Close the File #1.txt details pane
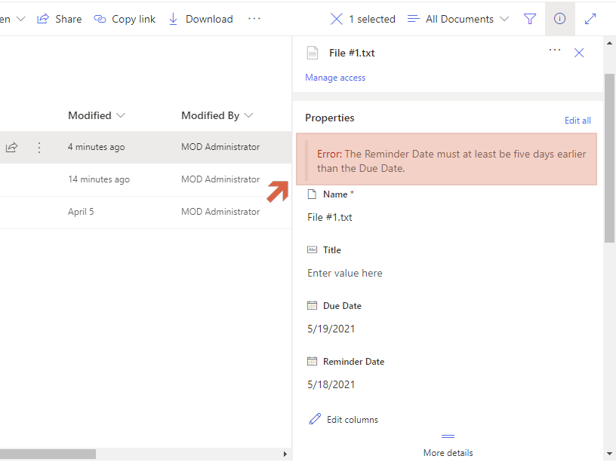This screenshot has height=462, width=616. 579,53
